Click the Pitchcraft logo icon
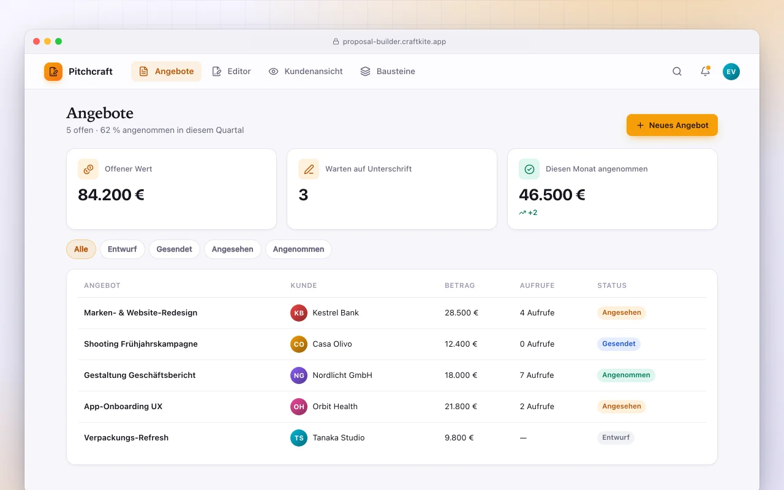Viewport: 784px width, 490px height. click(53, 72)
